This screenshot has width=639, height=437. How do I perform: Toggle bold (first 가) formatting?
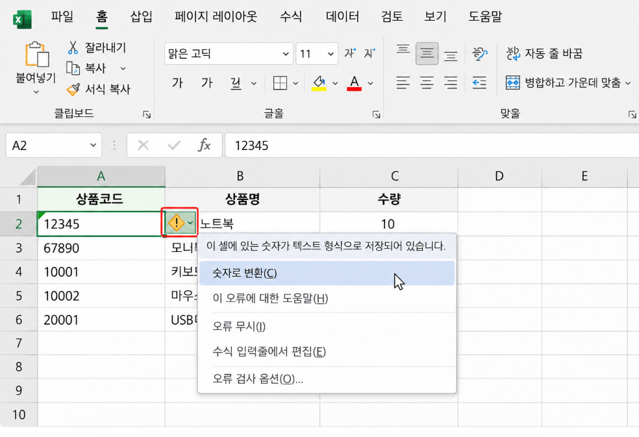[x=177, y=83]
